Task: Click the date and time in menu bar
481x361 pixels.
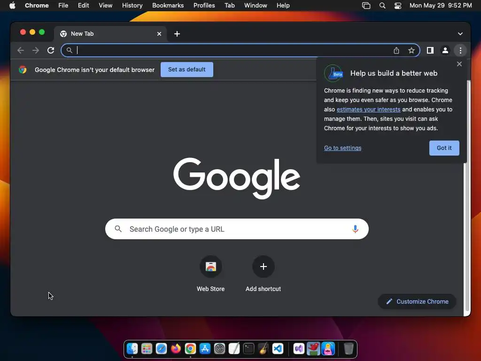Action: [441, 6]
